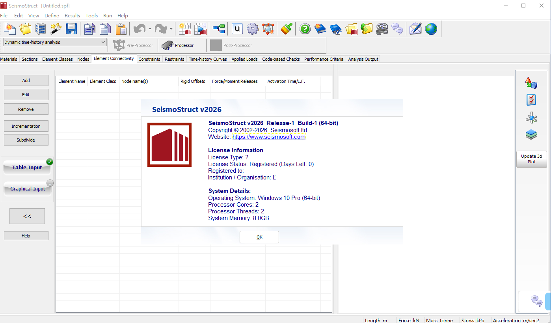
Task: Click the Paste clipboard icon
Action: [121, 29]
